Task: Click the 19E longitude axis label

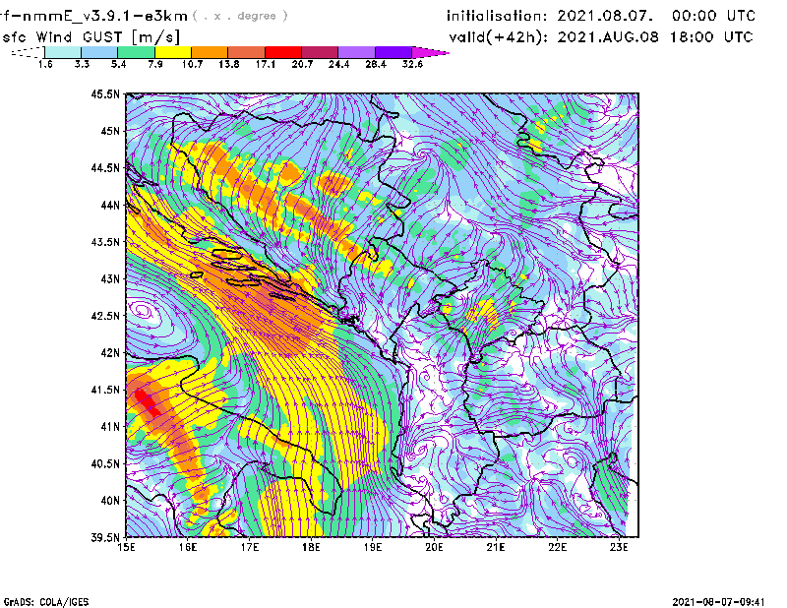Action: 373,547
